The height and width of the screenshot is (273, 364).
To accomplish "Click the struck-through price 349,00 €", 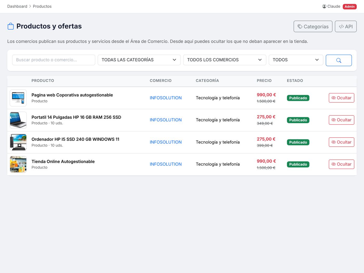I will pos(265,123).
